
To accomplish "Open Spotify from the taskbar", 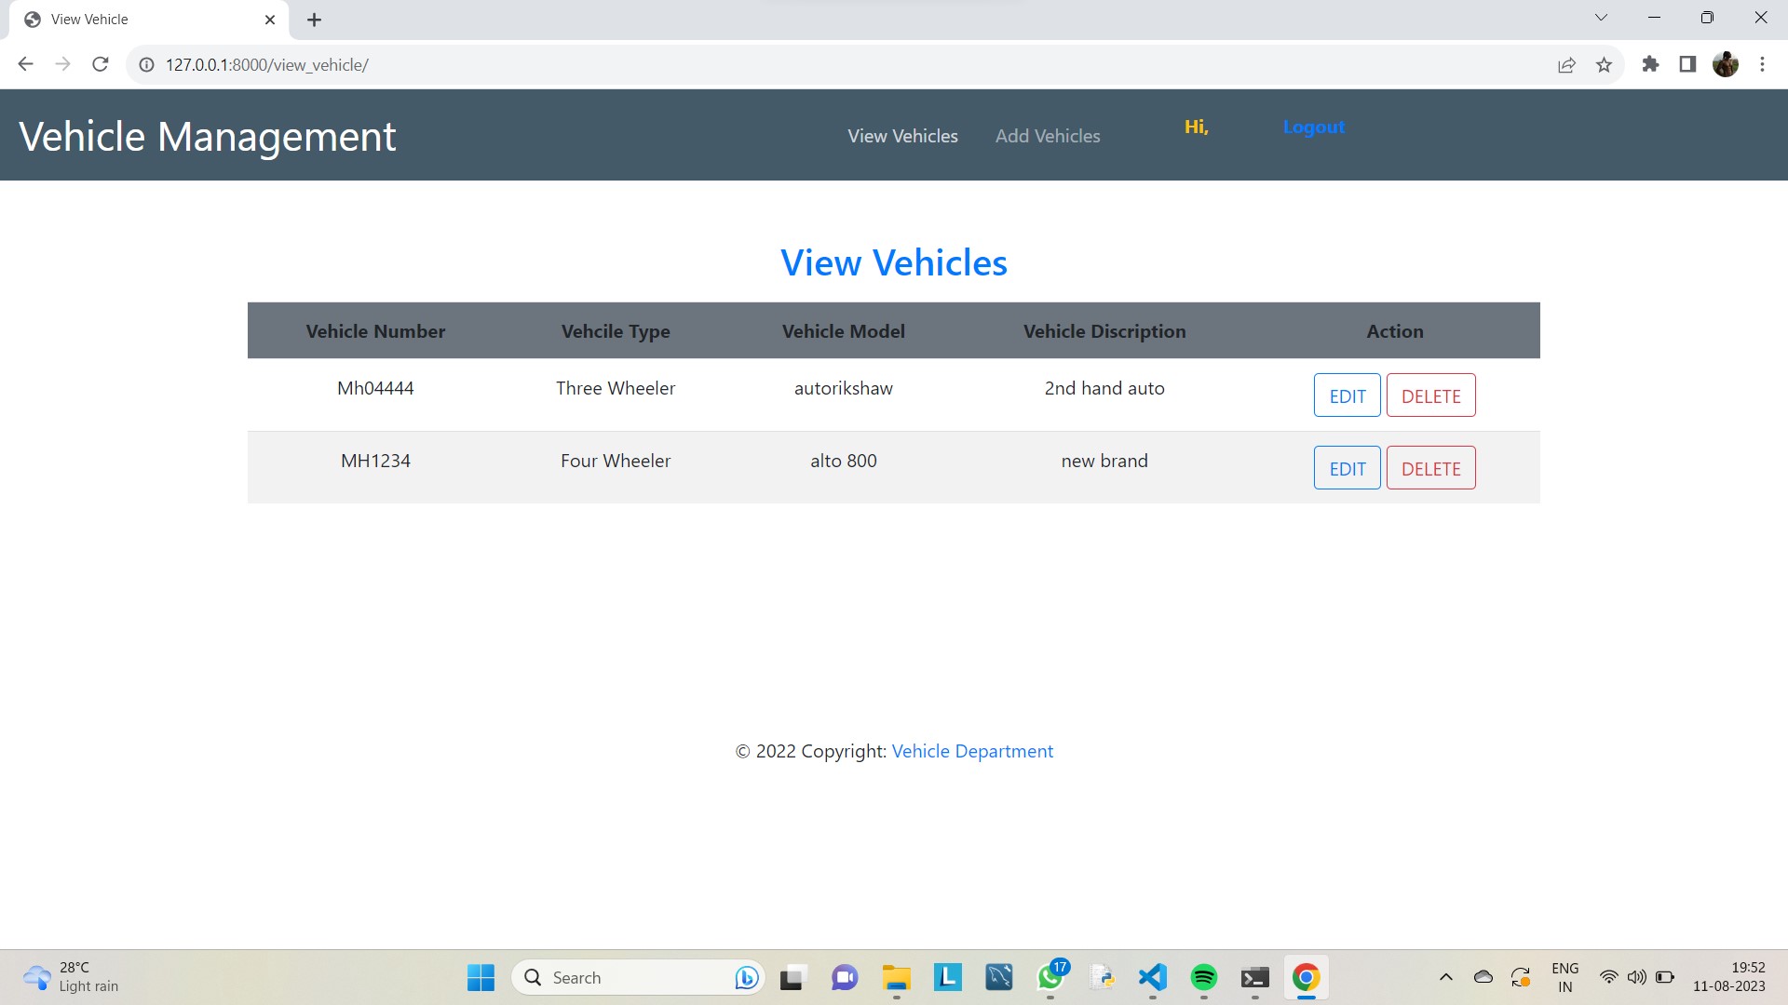I will point(1203,977).
